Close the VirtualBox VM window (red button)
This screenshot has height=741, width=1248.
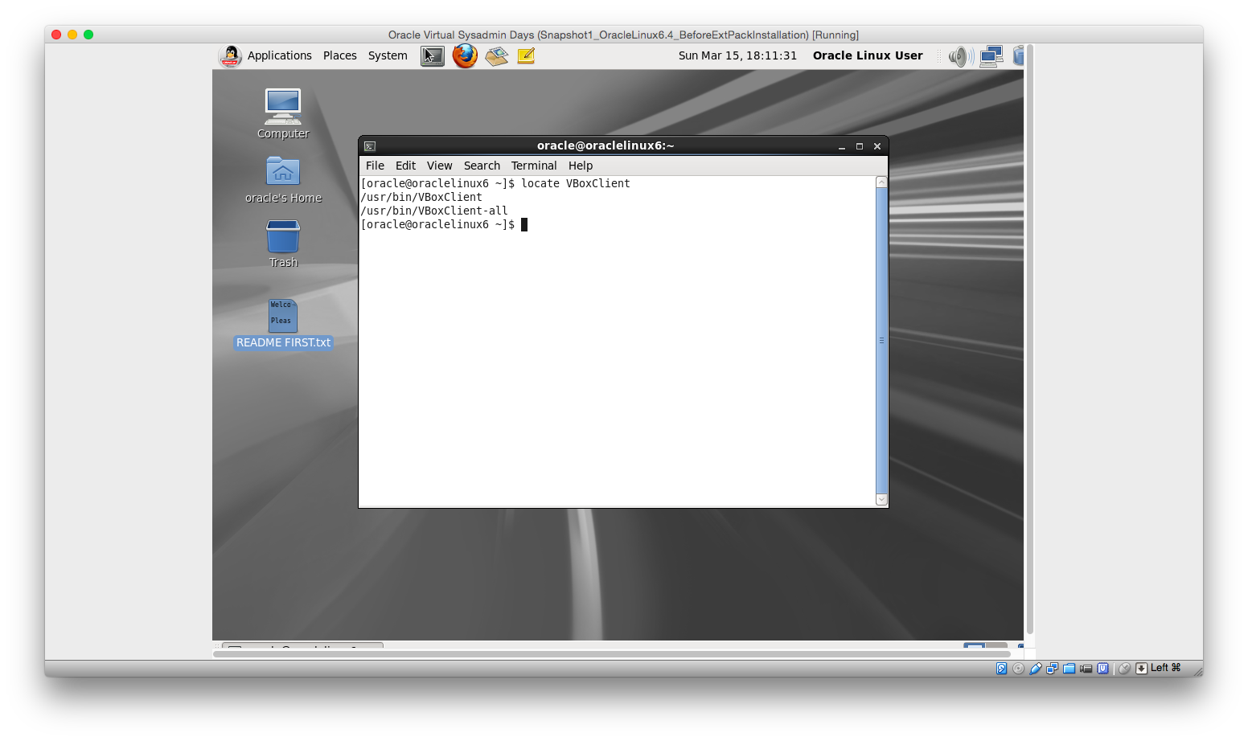56,35
